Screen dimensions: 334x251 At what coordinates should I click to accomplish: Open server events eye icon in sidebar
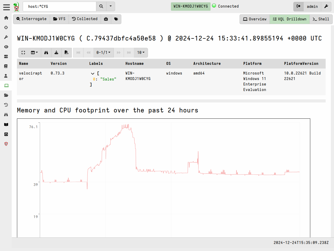[x=6, y=47]
